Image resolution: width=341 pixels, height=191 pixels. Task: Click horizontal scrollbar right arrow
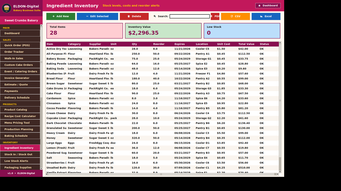278,174
